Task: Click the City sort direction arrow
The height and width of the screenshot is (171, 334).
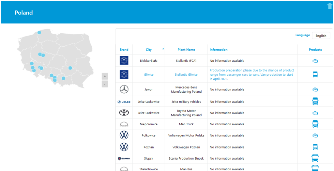Action: 163,49
